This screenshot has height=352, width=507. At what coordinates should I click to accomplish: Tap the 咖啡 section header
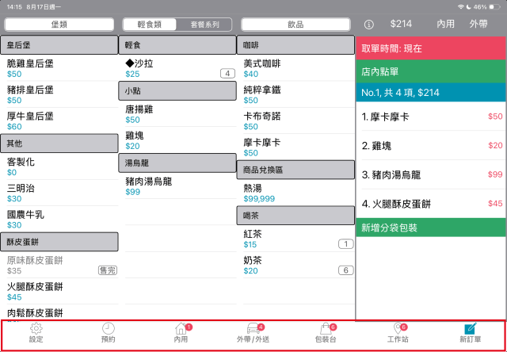click(x=295, y=45)
